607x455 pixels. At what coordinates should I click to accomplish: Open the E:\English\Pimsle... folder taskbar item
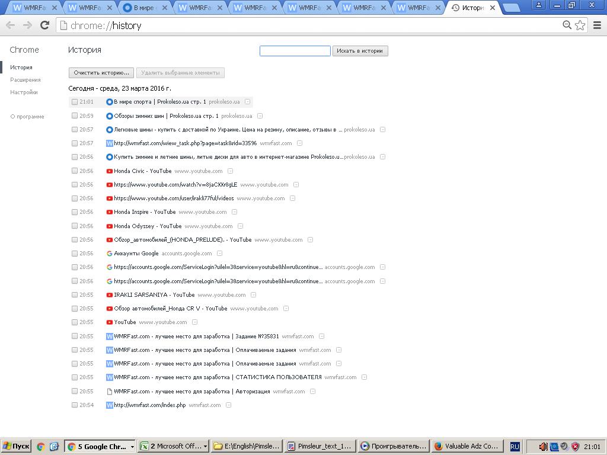coord(247,447)
